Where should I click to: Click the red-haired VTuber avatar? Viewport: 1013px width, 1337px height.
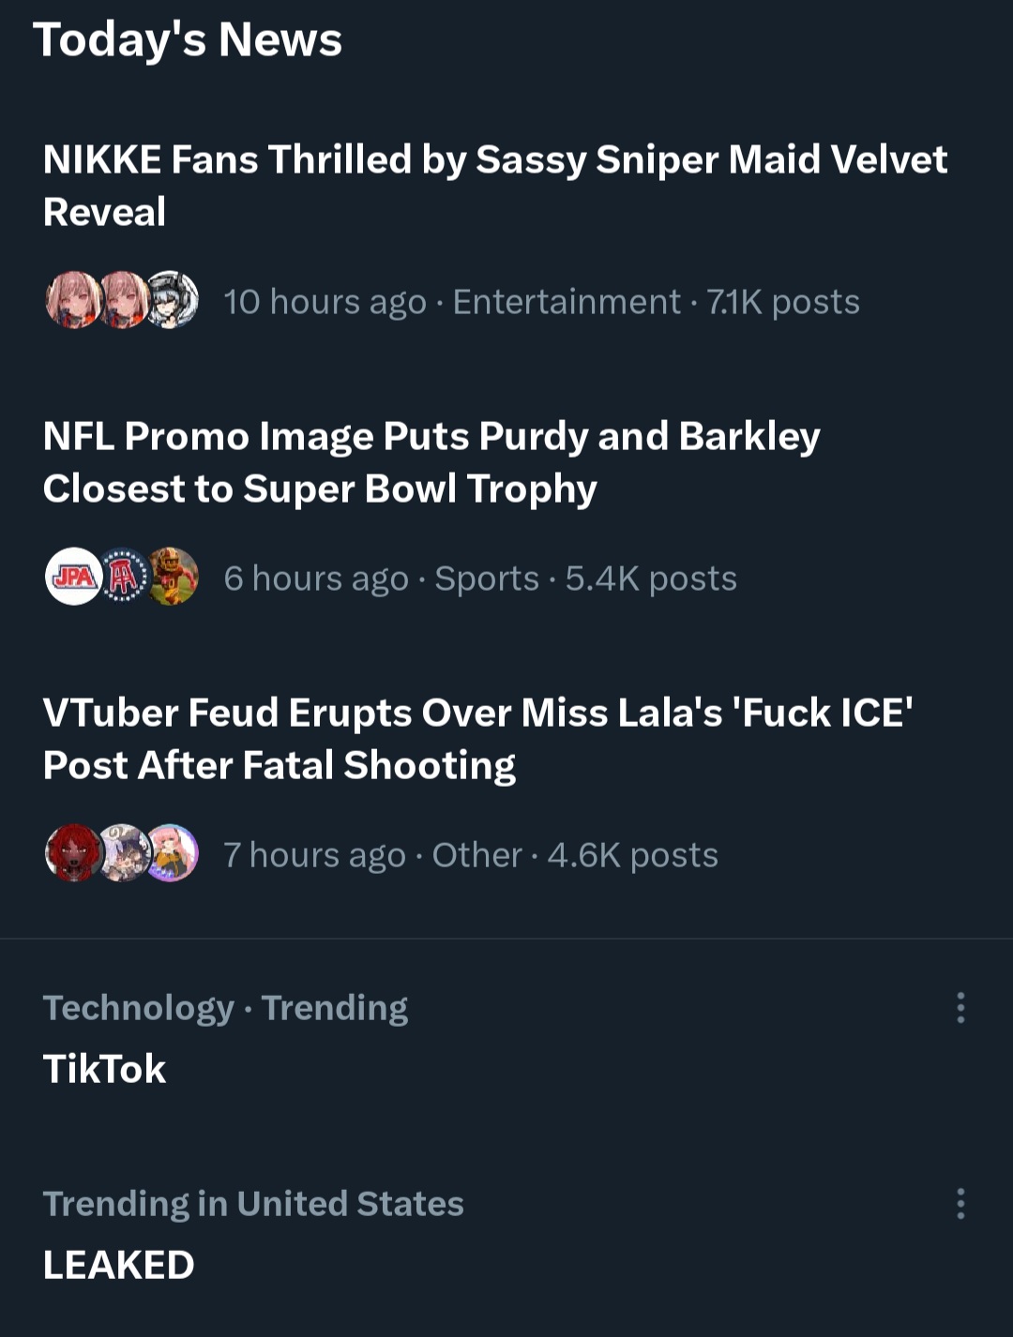click(x=73, y=853)
